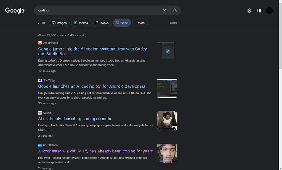Click the magnifying glass search icon
Screen dimensions: 282x170
click(x=175, y=10)
